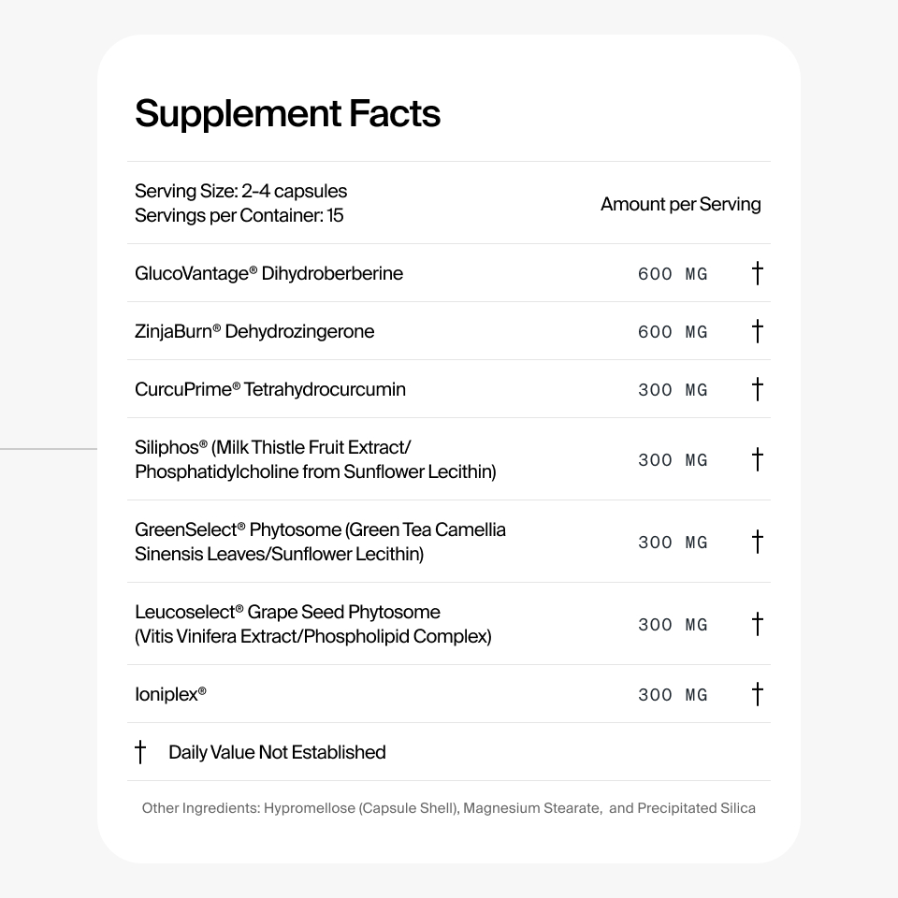The width and height of the screenshot is (898, 898).
Task: Click the GreenSelect Phytosome ingredient description
Action: pos(320,542)
